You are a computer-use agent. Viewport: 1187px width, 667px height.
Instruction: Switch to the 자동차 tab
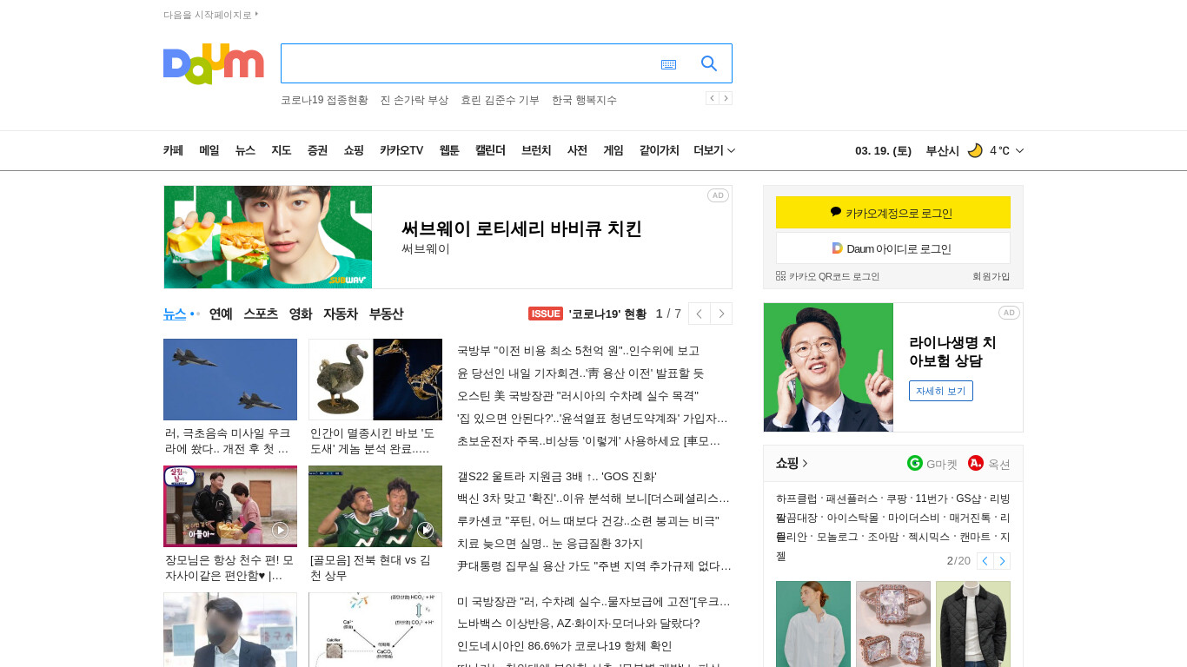pyautogui.click(x=341, y=314)
